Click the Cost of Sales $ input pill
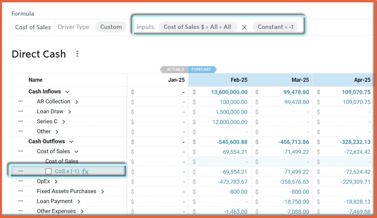The width and height of the screenshot is (377, 218). [197, 27]
